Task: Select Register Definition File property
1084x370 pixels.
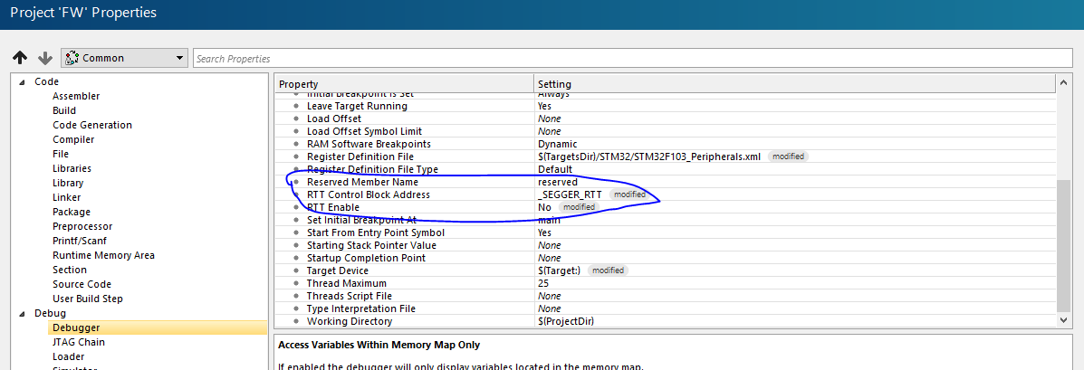Action: 360,157
